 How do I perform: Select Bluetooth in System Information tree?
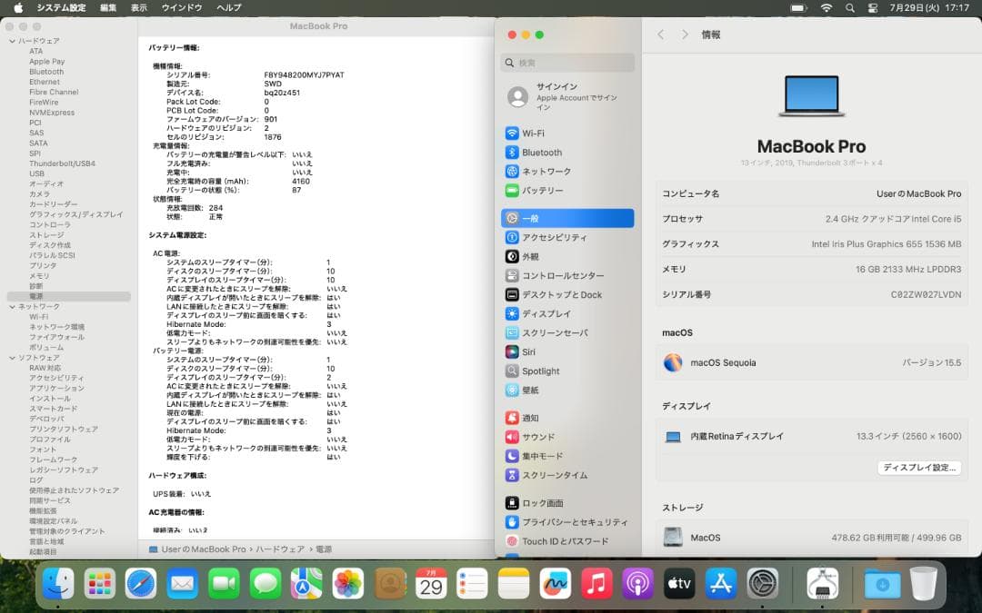pos(46,72)
